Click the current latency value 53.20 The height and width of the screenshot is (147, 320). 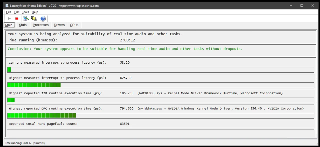click(125, 63)
